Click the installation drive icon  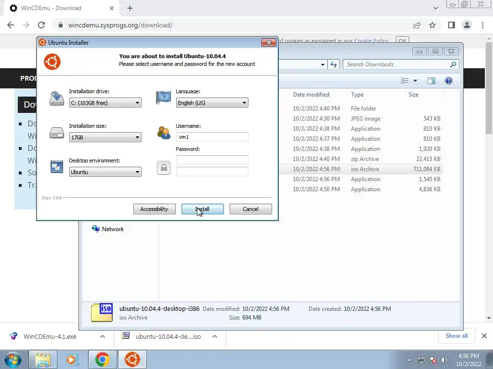pos(57,98)
